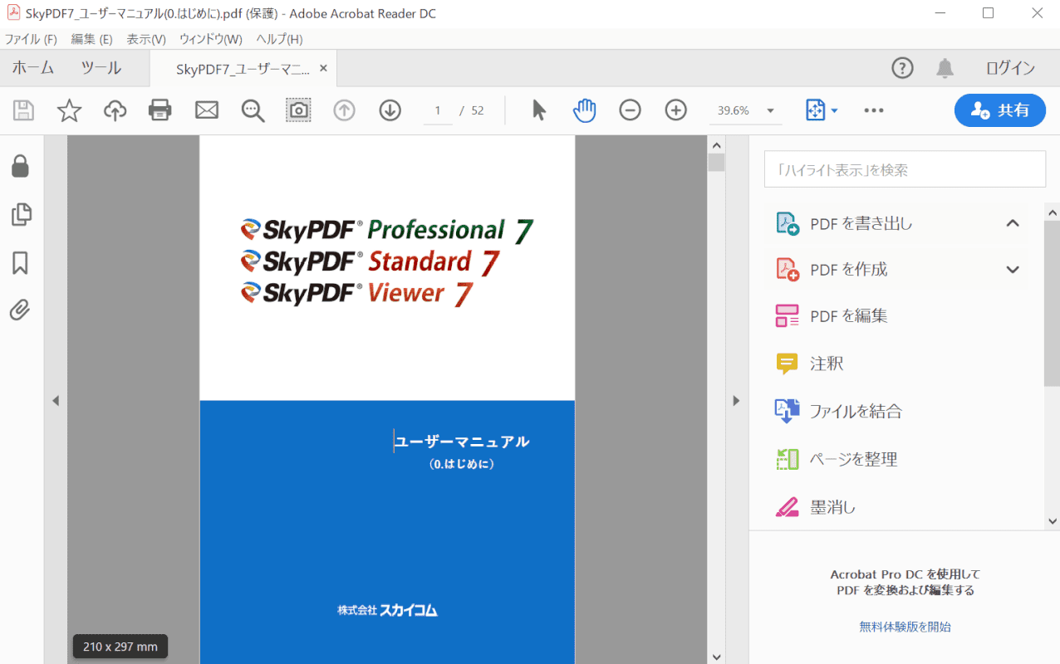Click the ハイライト表示 tool search field
This screenshot has width=1060, height=664.
(x=905, y=169)
